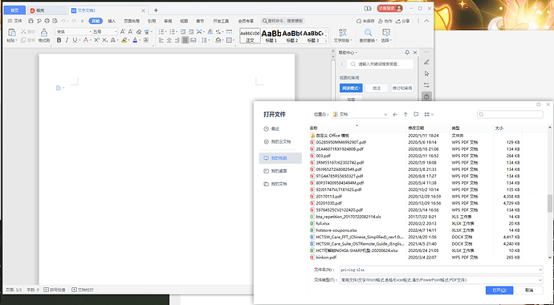554x305 pixels.
Task: Click the Format Painter brush icon
Action: 44,32
